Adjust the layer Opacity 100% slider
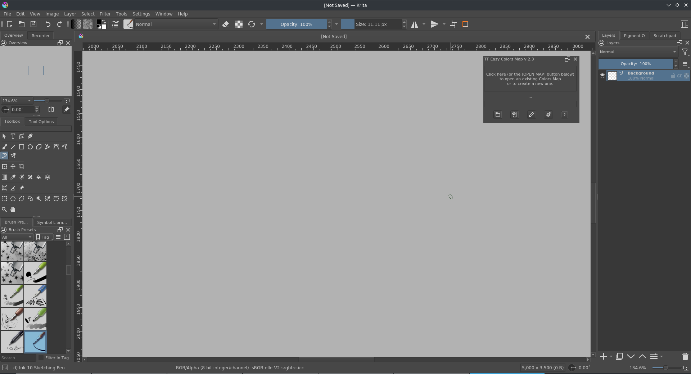 tap(636, 64)
